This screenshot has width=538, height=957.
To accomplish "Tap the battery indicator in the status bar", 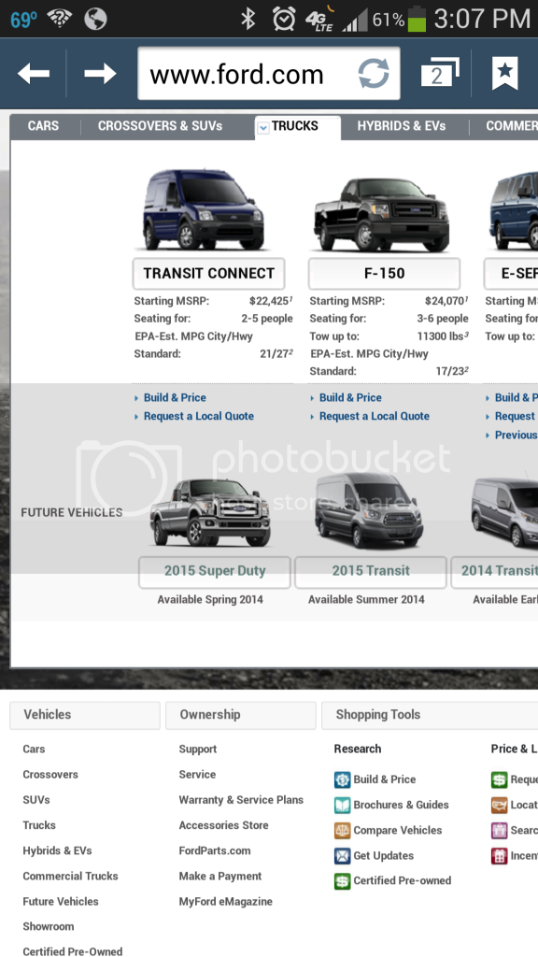I will click(x=417, y=20).
